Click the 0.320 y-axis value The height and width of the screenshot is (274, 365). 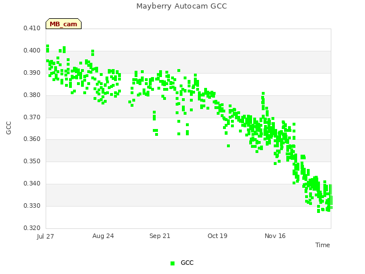(x=32, y=228)
